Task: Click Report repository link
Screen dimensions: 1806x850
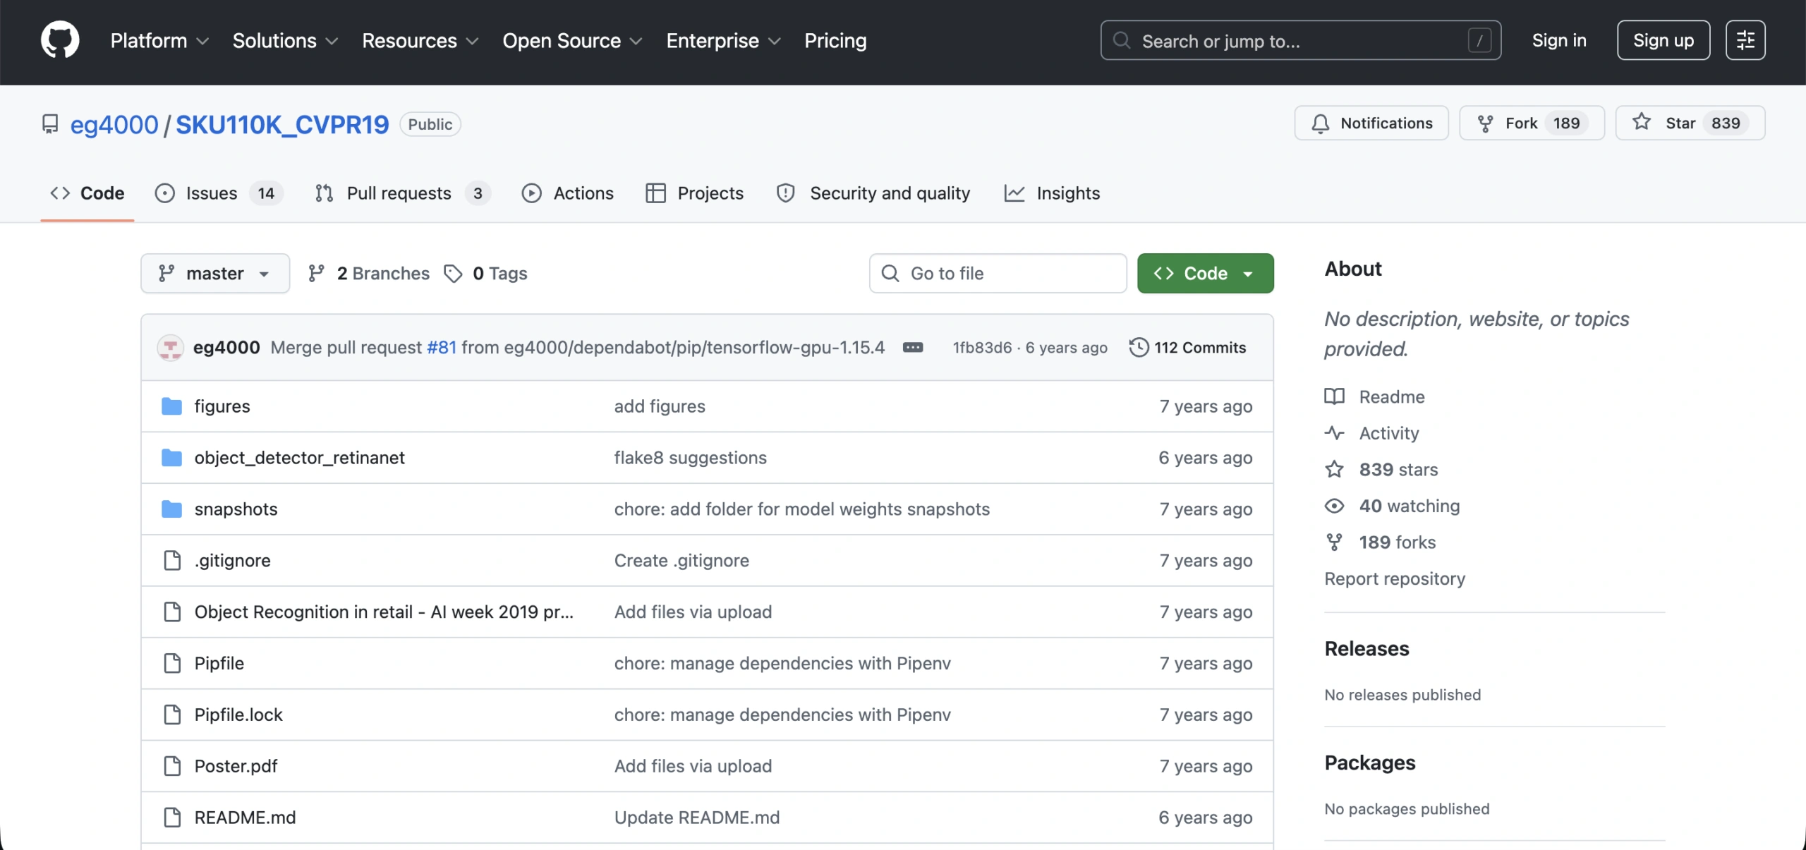Action: pos(1395,579)
